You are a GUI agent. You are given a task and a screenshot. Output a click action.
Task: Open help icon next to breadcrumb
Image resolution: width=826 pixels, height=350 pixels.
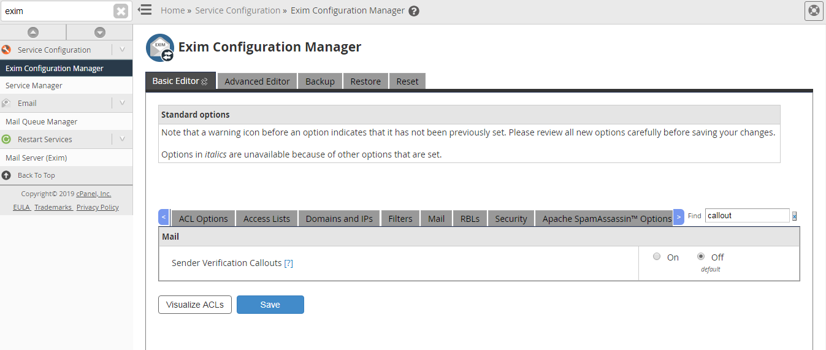(x=414, y=11)
